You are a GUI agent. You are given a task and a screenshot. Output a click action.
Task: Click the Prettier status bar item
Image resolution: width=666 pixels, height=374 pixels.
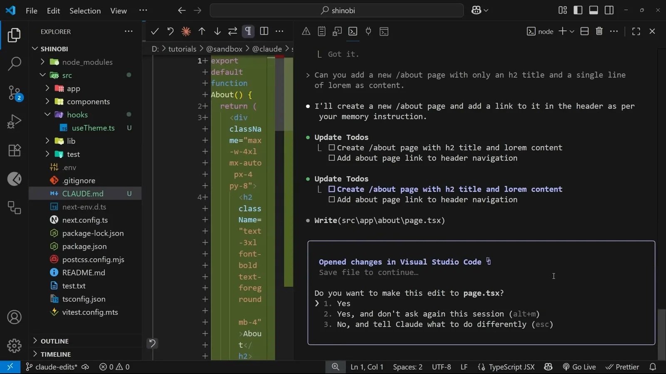click(622, 367)
